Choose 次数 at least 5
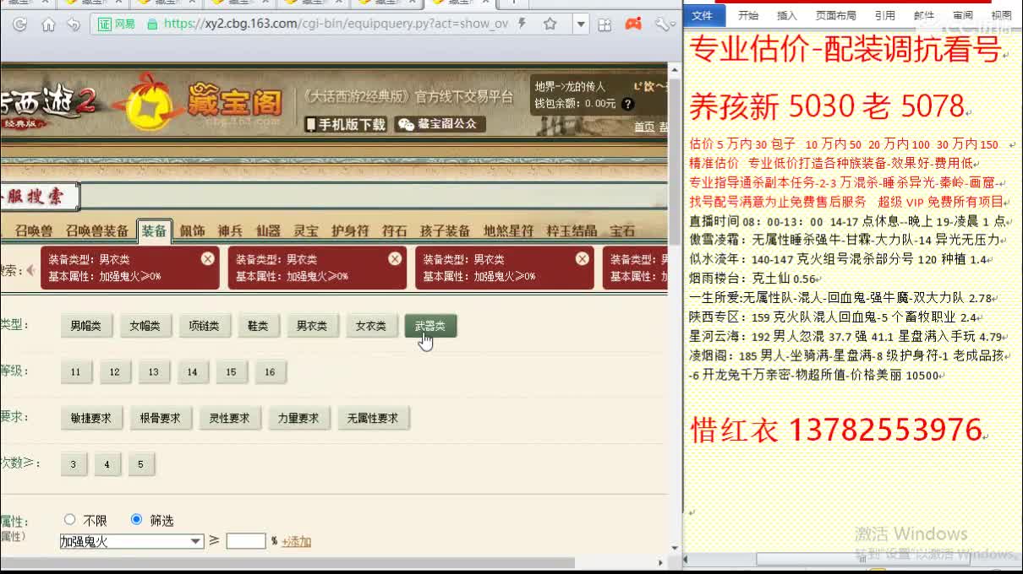Viewport: 1023px width, 574px height. pyautogui.click(x=141, y=464)
